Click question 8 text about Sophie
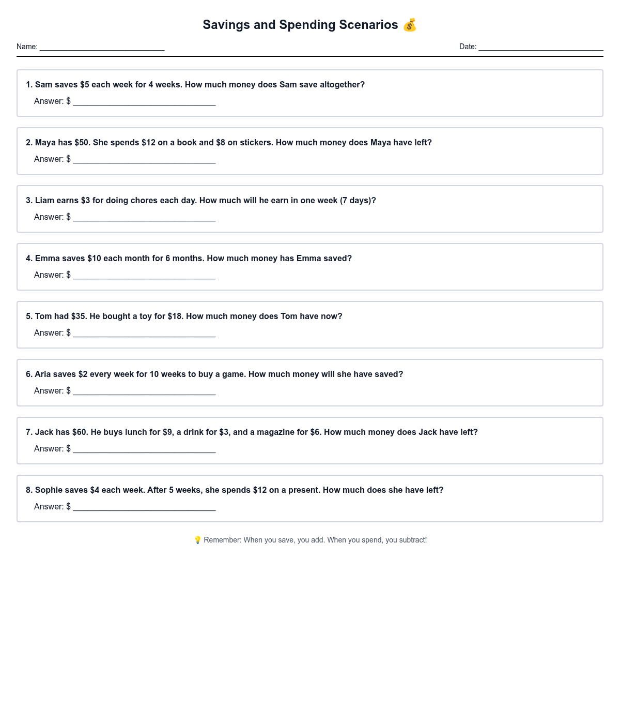 [x=235, y=490]
